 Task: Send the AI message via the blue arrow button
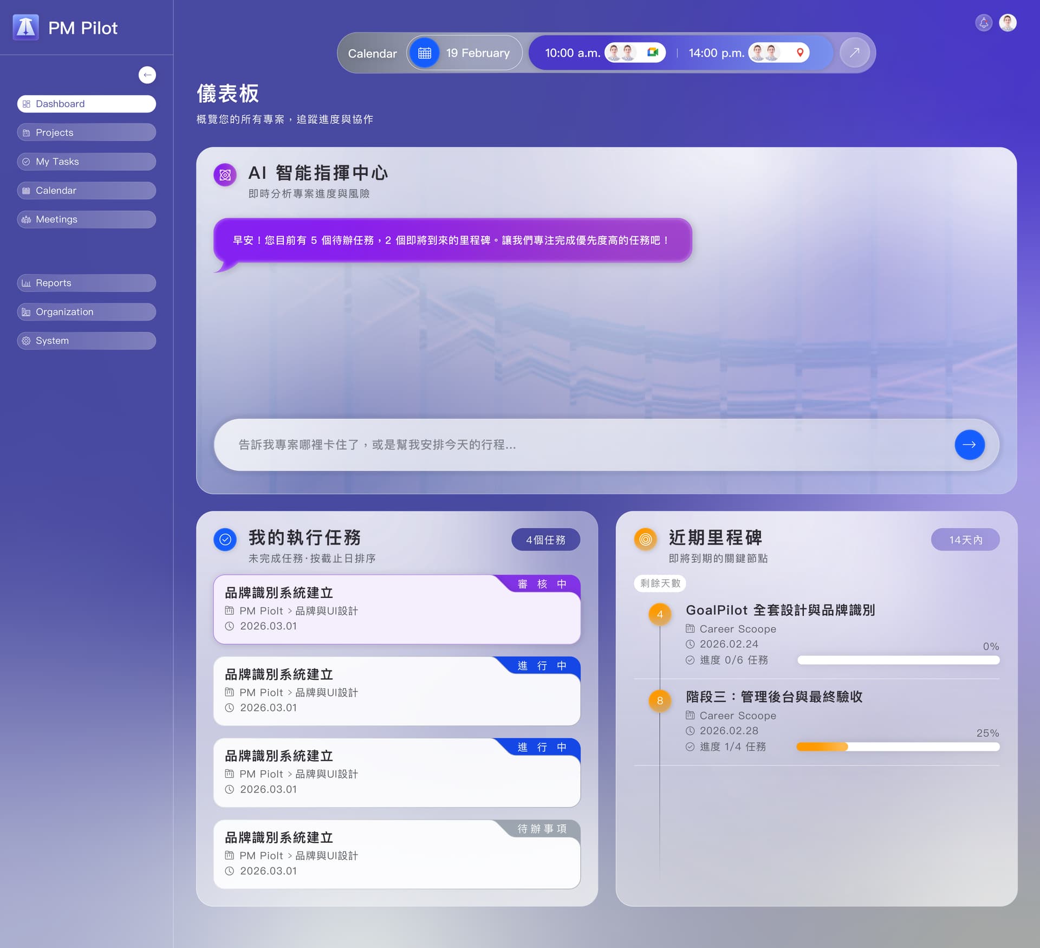point(970,445)
